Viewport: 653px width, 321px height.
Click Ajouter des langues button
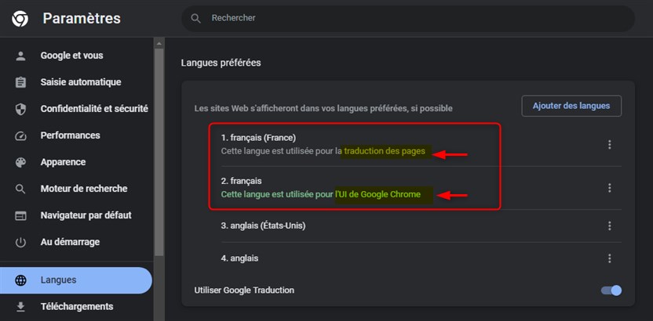[x=571, y=106]
